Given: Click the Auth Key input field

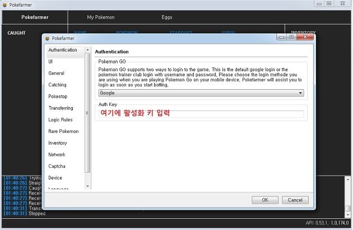Looking at the screenshot, I should (201, 114).
